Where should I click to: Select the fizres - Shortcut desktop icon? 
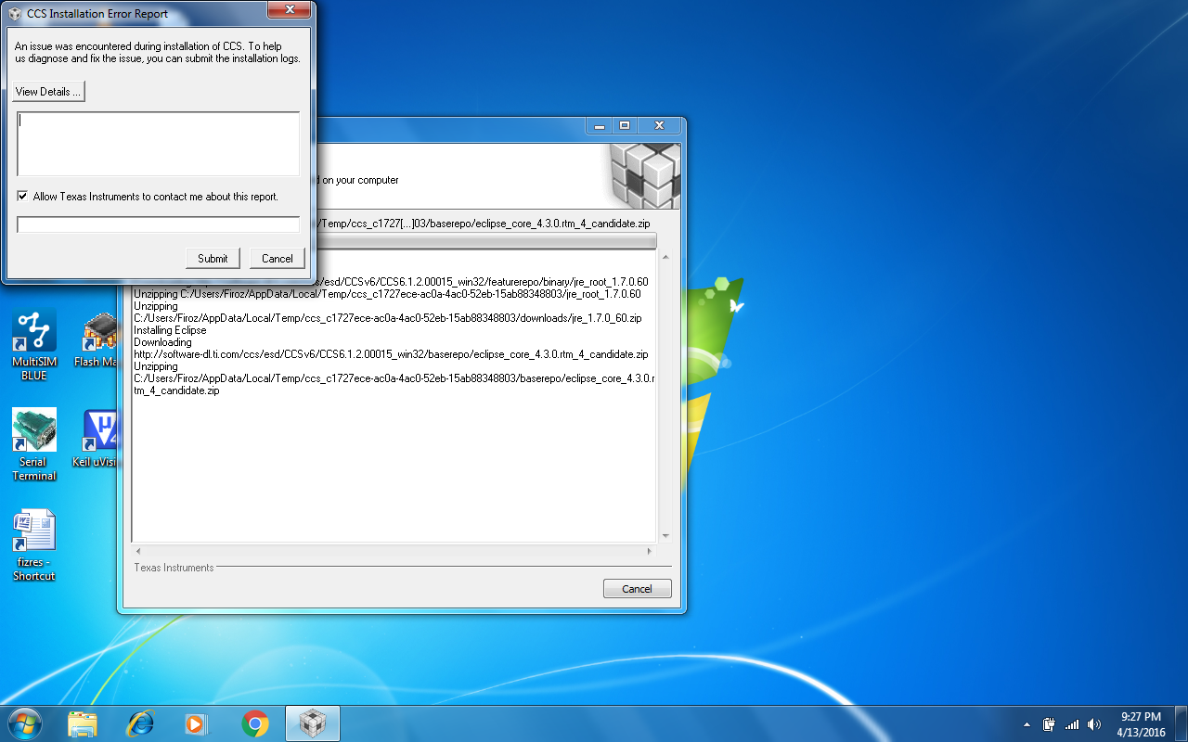pyautogui.click(x=34, y=545)
